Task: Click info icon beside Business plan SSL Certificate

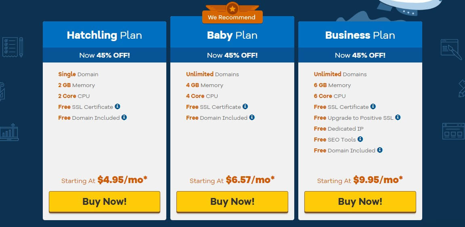Action: tap(373, 106)
